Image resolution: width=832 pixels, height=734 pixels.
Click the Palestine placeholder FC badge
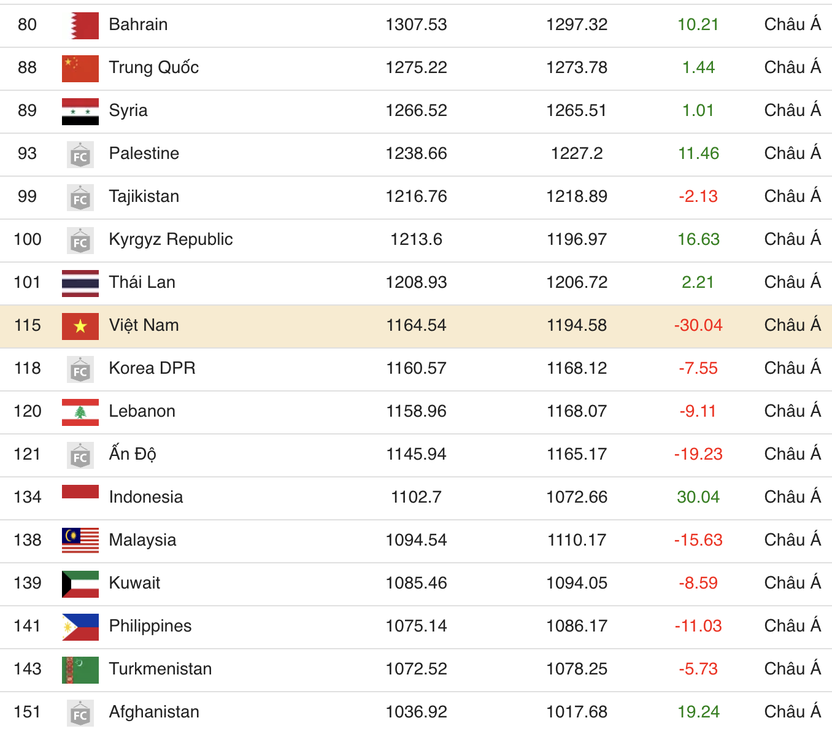pyautogui.click(x=80, y=155)
